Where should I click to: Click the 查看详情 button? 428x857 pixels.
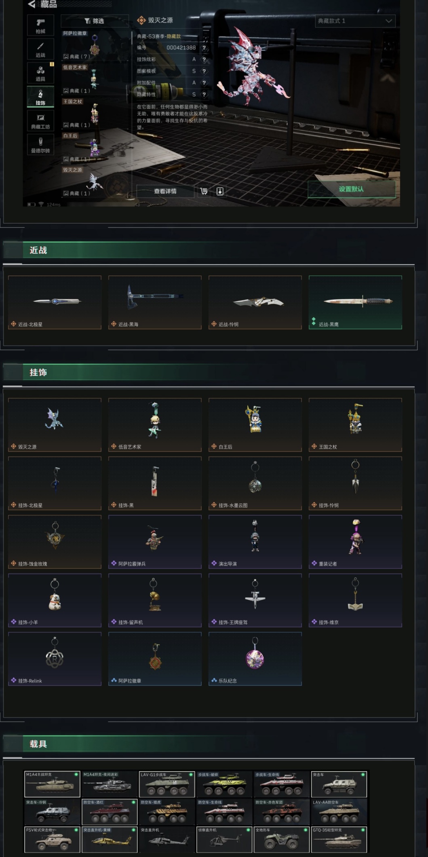coord(165,191)
